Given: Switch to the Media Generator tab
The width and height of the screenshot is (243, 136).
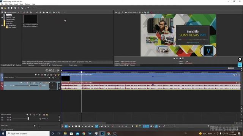Looking at the screenshot, I should click(57, 65).
